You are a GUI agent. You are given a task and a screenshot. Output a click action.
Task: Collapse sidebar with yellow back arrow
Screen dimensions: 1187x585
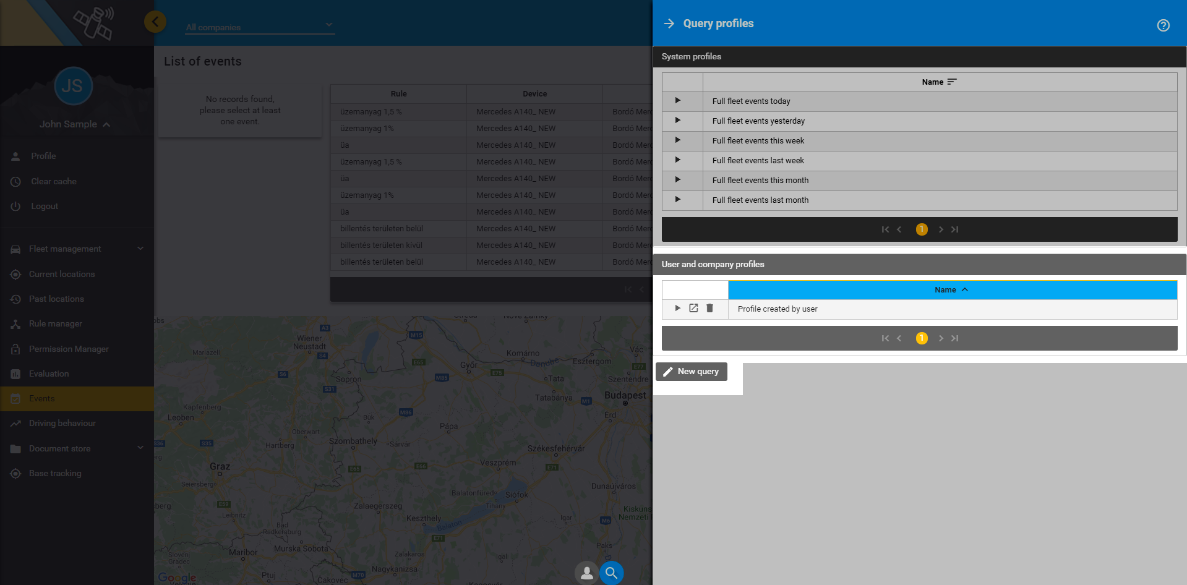coord(155,22)
